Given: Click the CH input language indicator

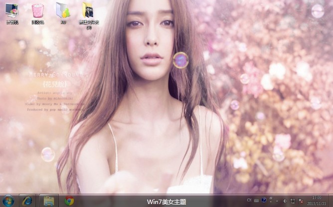Looking at the screenshot, I should (249, 200).
